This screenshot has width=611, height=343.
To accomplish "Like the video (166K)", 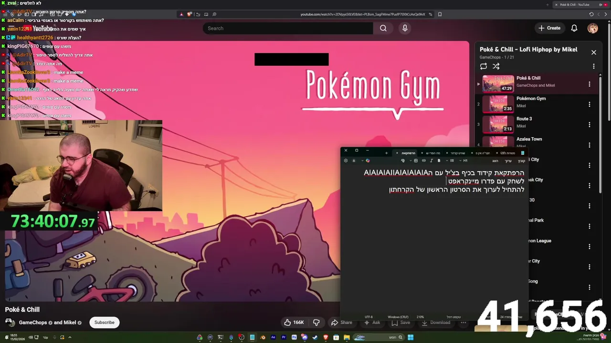I will point(294,323).
